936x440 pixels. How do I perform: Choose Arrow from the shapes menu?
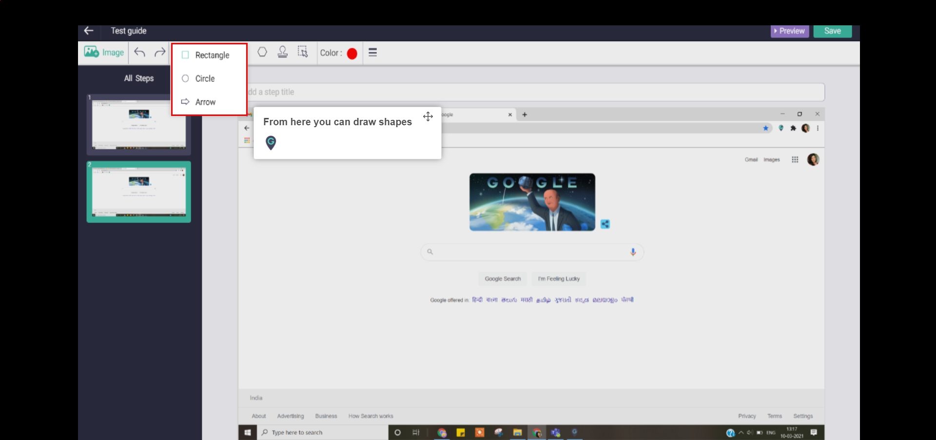point(209,102)
